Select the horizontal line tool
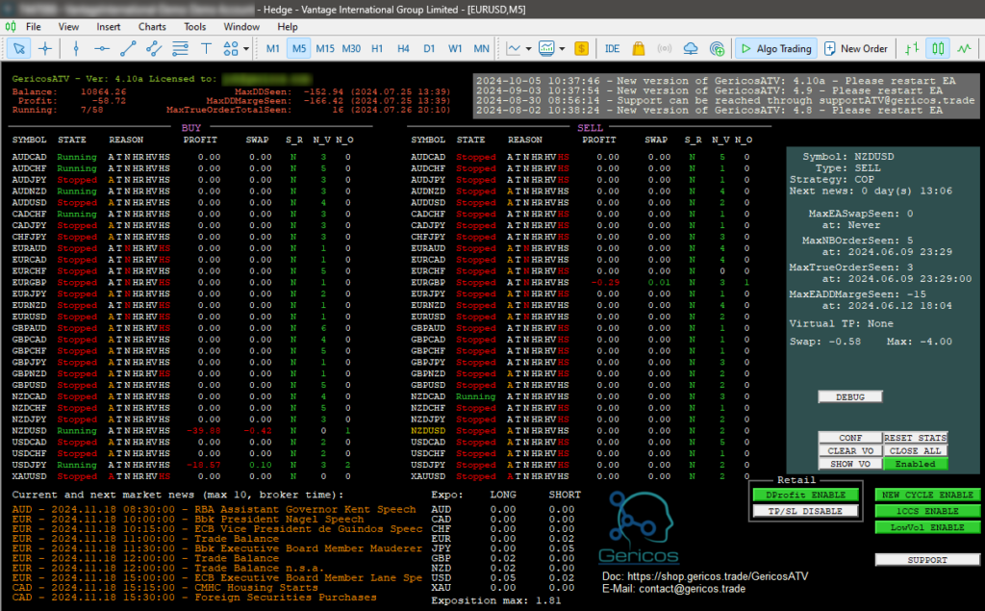 [102, 48]
